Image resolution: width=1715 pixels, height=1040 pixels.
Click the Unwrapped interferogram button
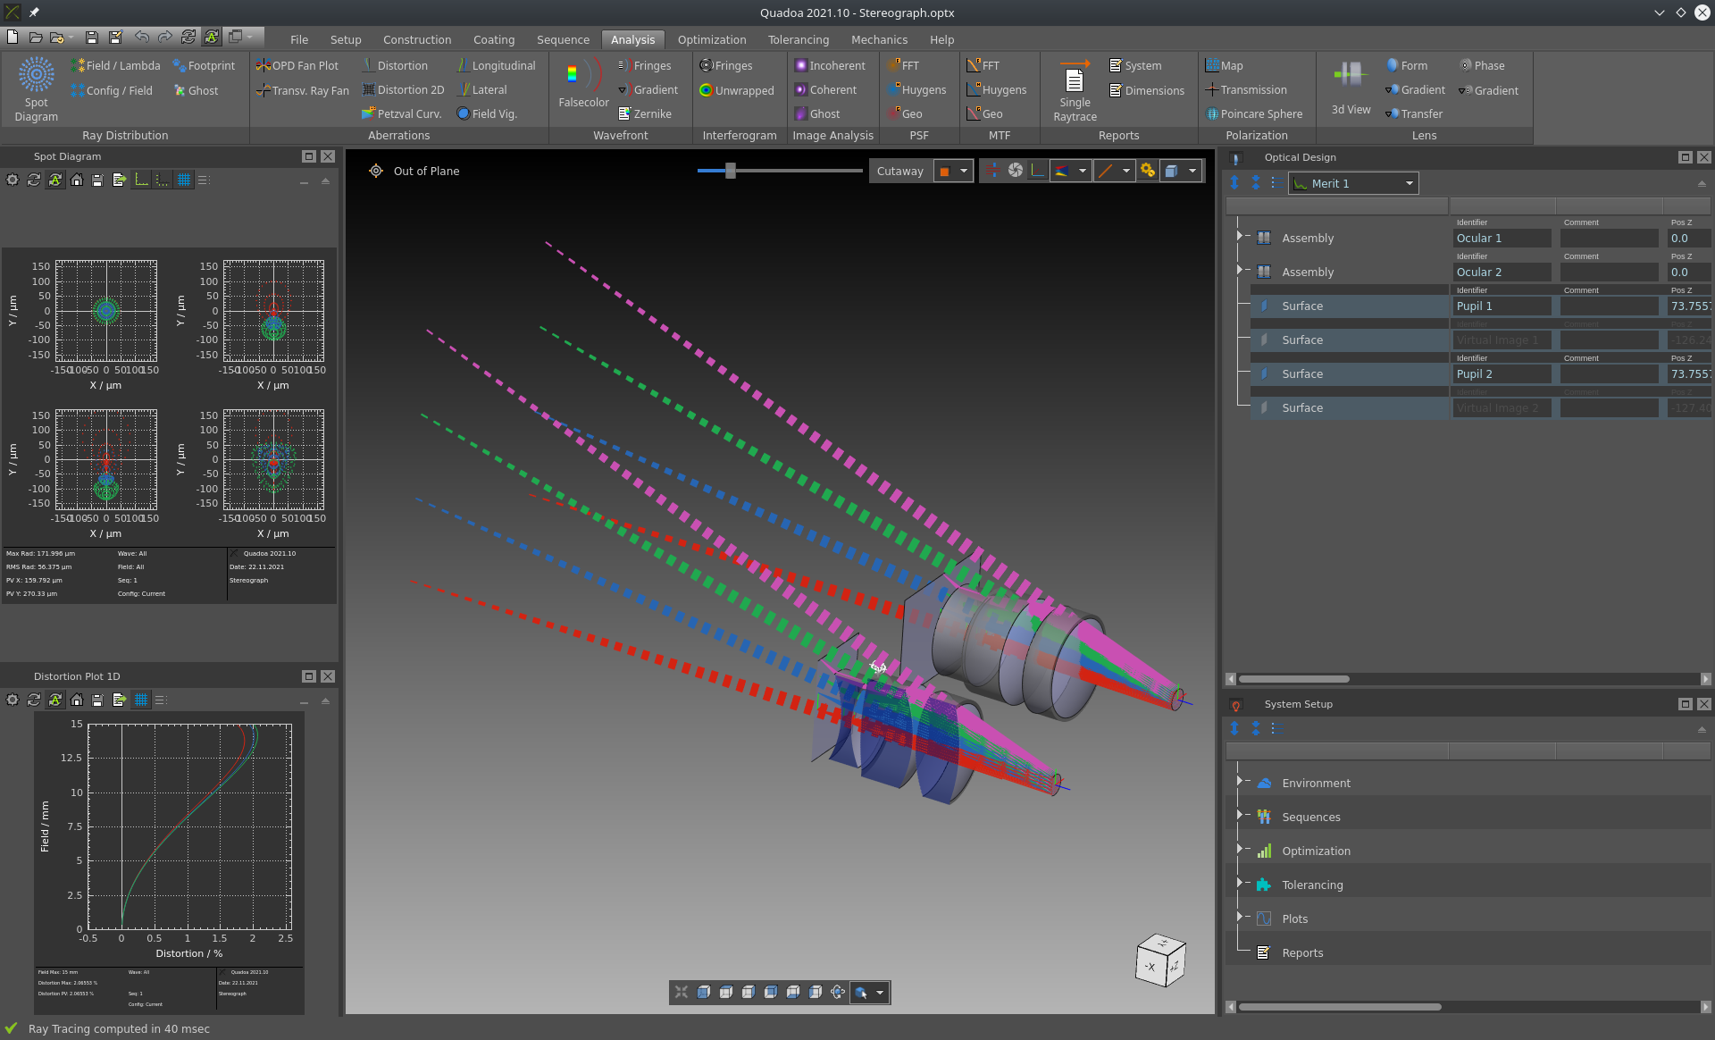point(737,90)
